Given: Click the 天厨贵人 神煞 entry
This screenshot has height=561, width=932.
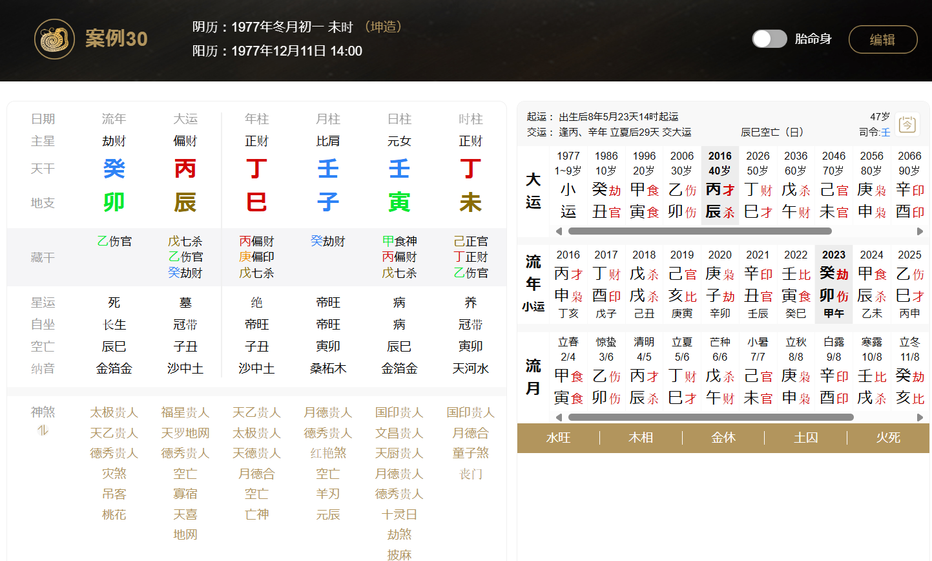Looking at the screenshot, I should coord(399,453).
